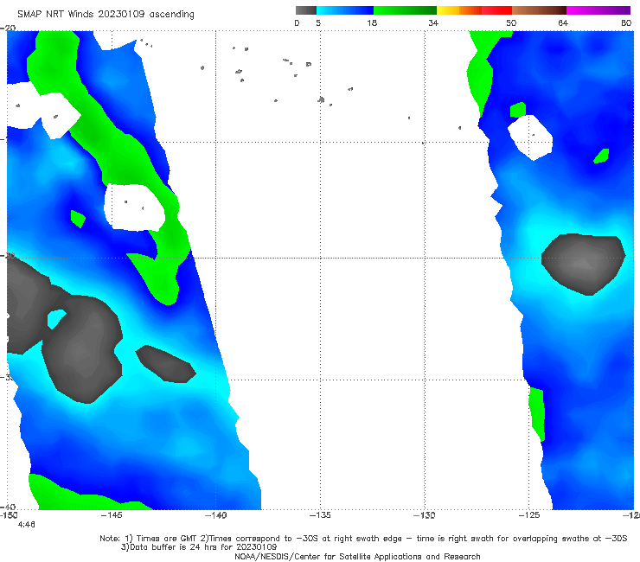Click the color bar label '80'
The height and width of the screenshot is (562, 640).
pyautogui.click(x=626, y=23)
